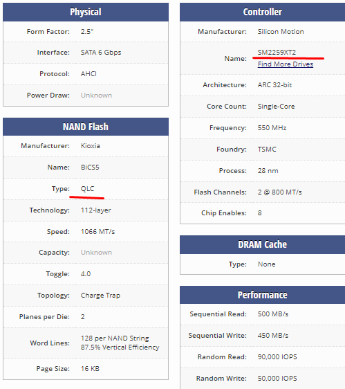Click the Silicon Motion manufacturer value

point(281,32)
